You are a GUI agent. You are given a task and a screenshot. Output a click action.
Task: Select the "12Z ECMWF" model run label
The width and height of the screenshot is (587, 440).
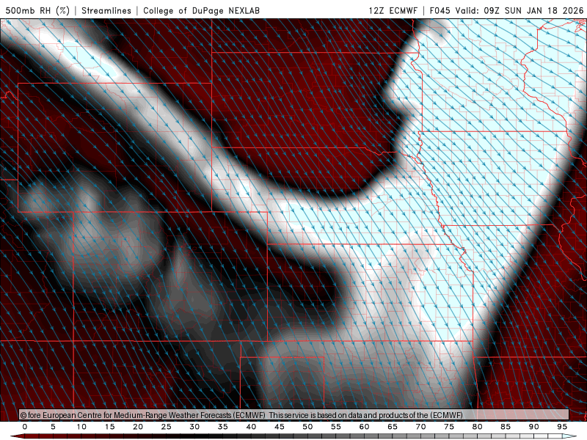tap(393, 10)
